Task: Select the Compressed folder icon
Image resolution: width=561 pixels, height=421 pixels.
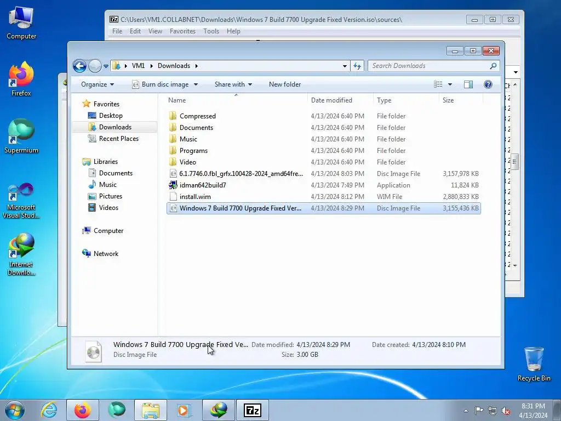Action: [x=173, y=116]
